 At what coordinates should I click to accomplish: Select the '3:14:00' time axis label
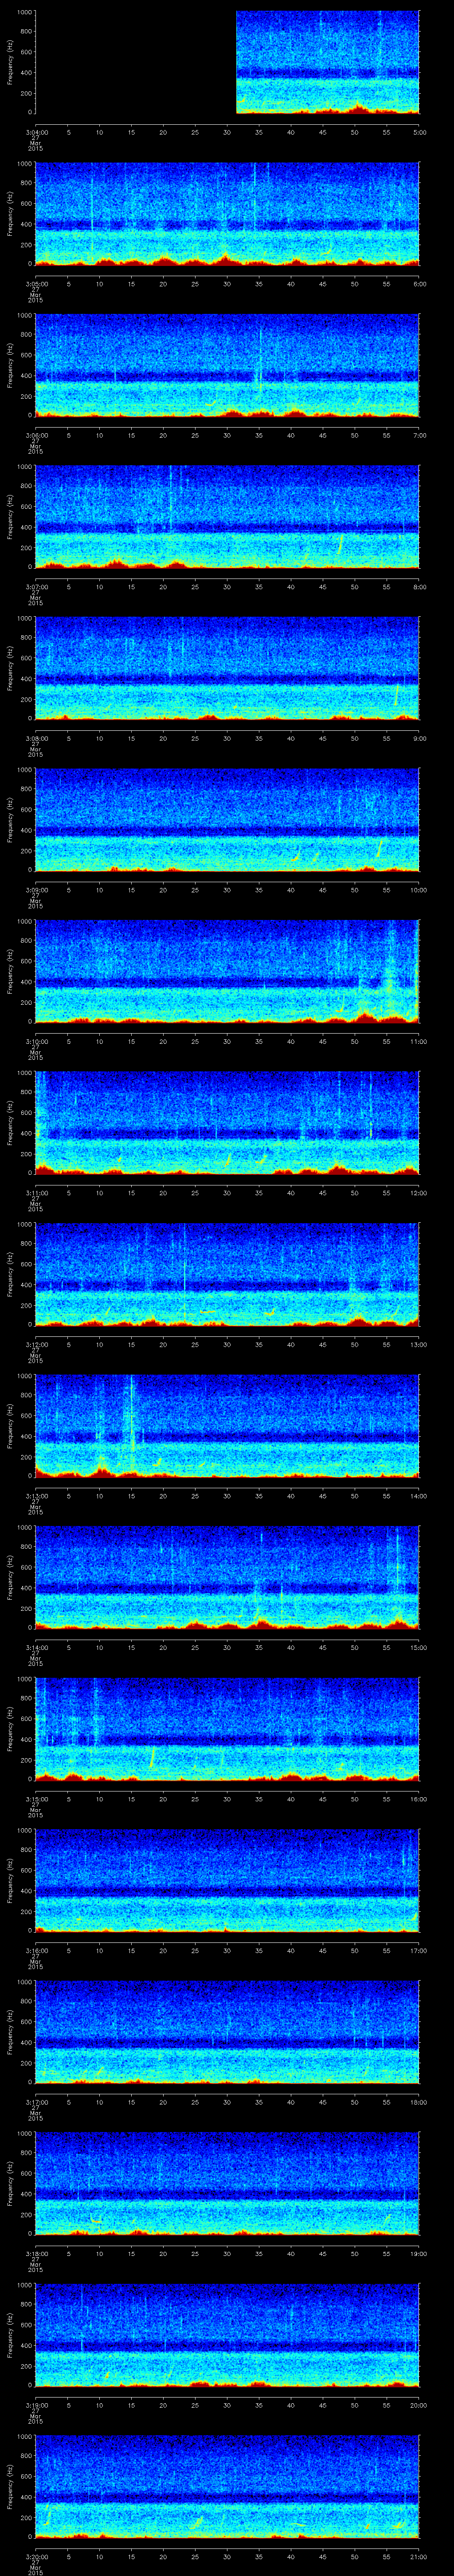point(36,1648)
